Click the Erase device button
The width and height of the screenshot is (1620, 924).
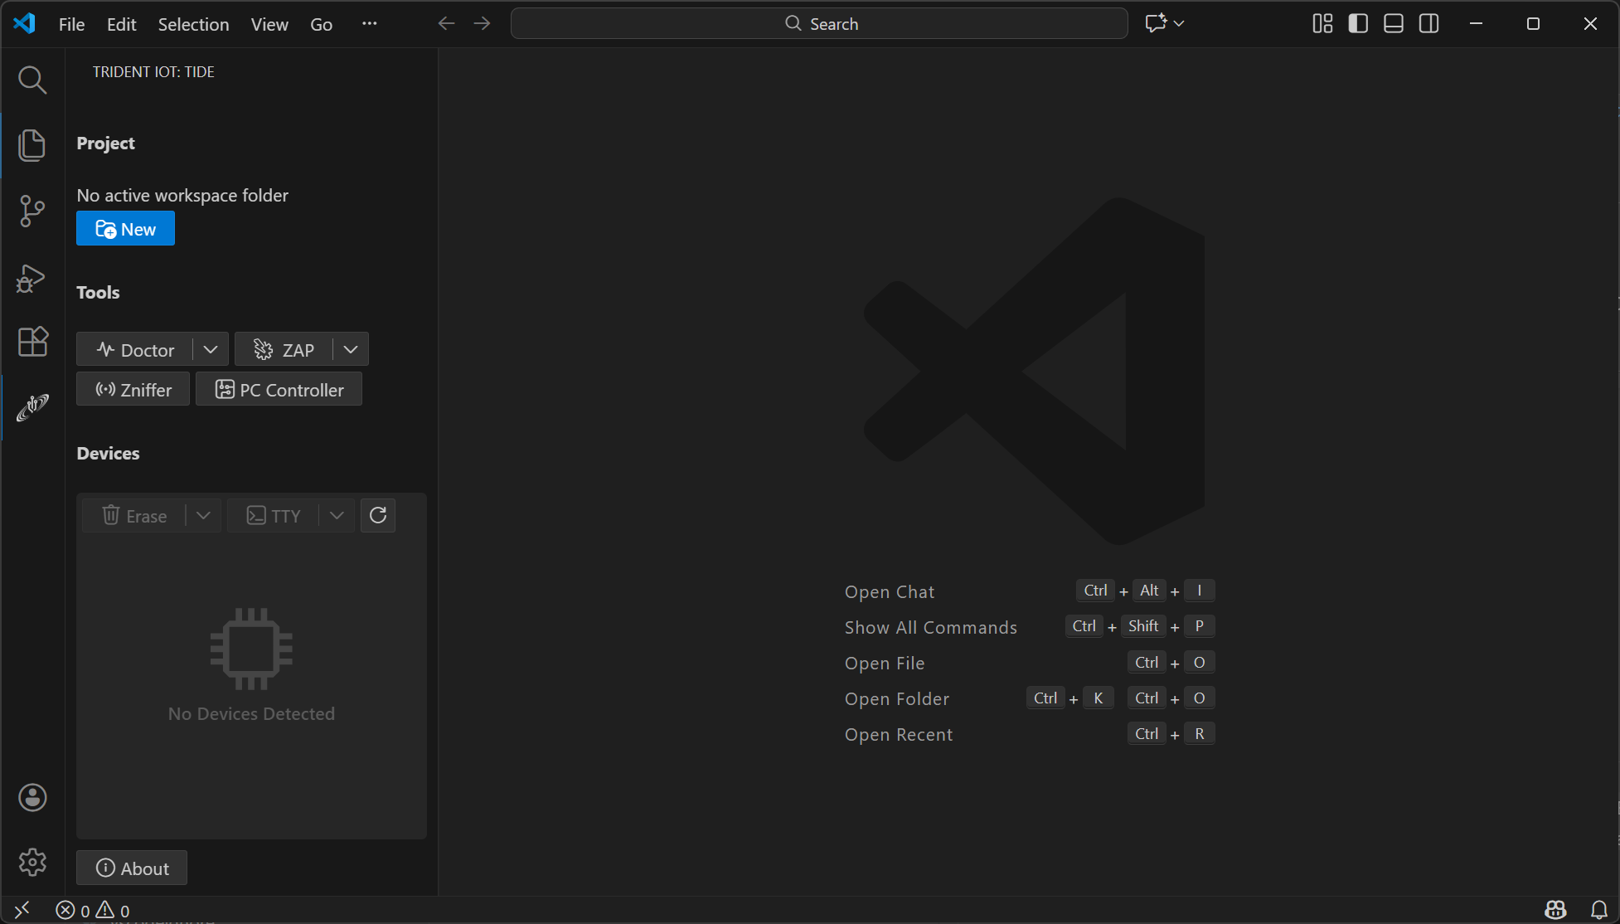click(x=134, y=515)
